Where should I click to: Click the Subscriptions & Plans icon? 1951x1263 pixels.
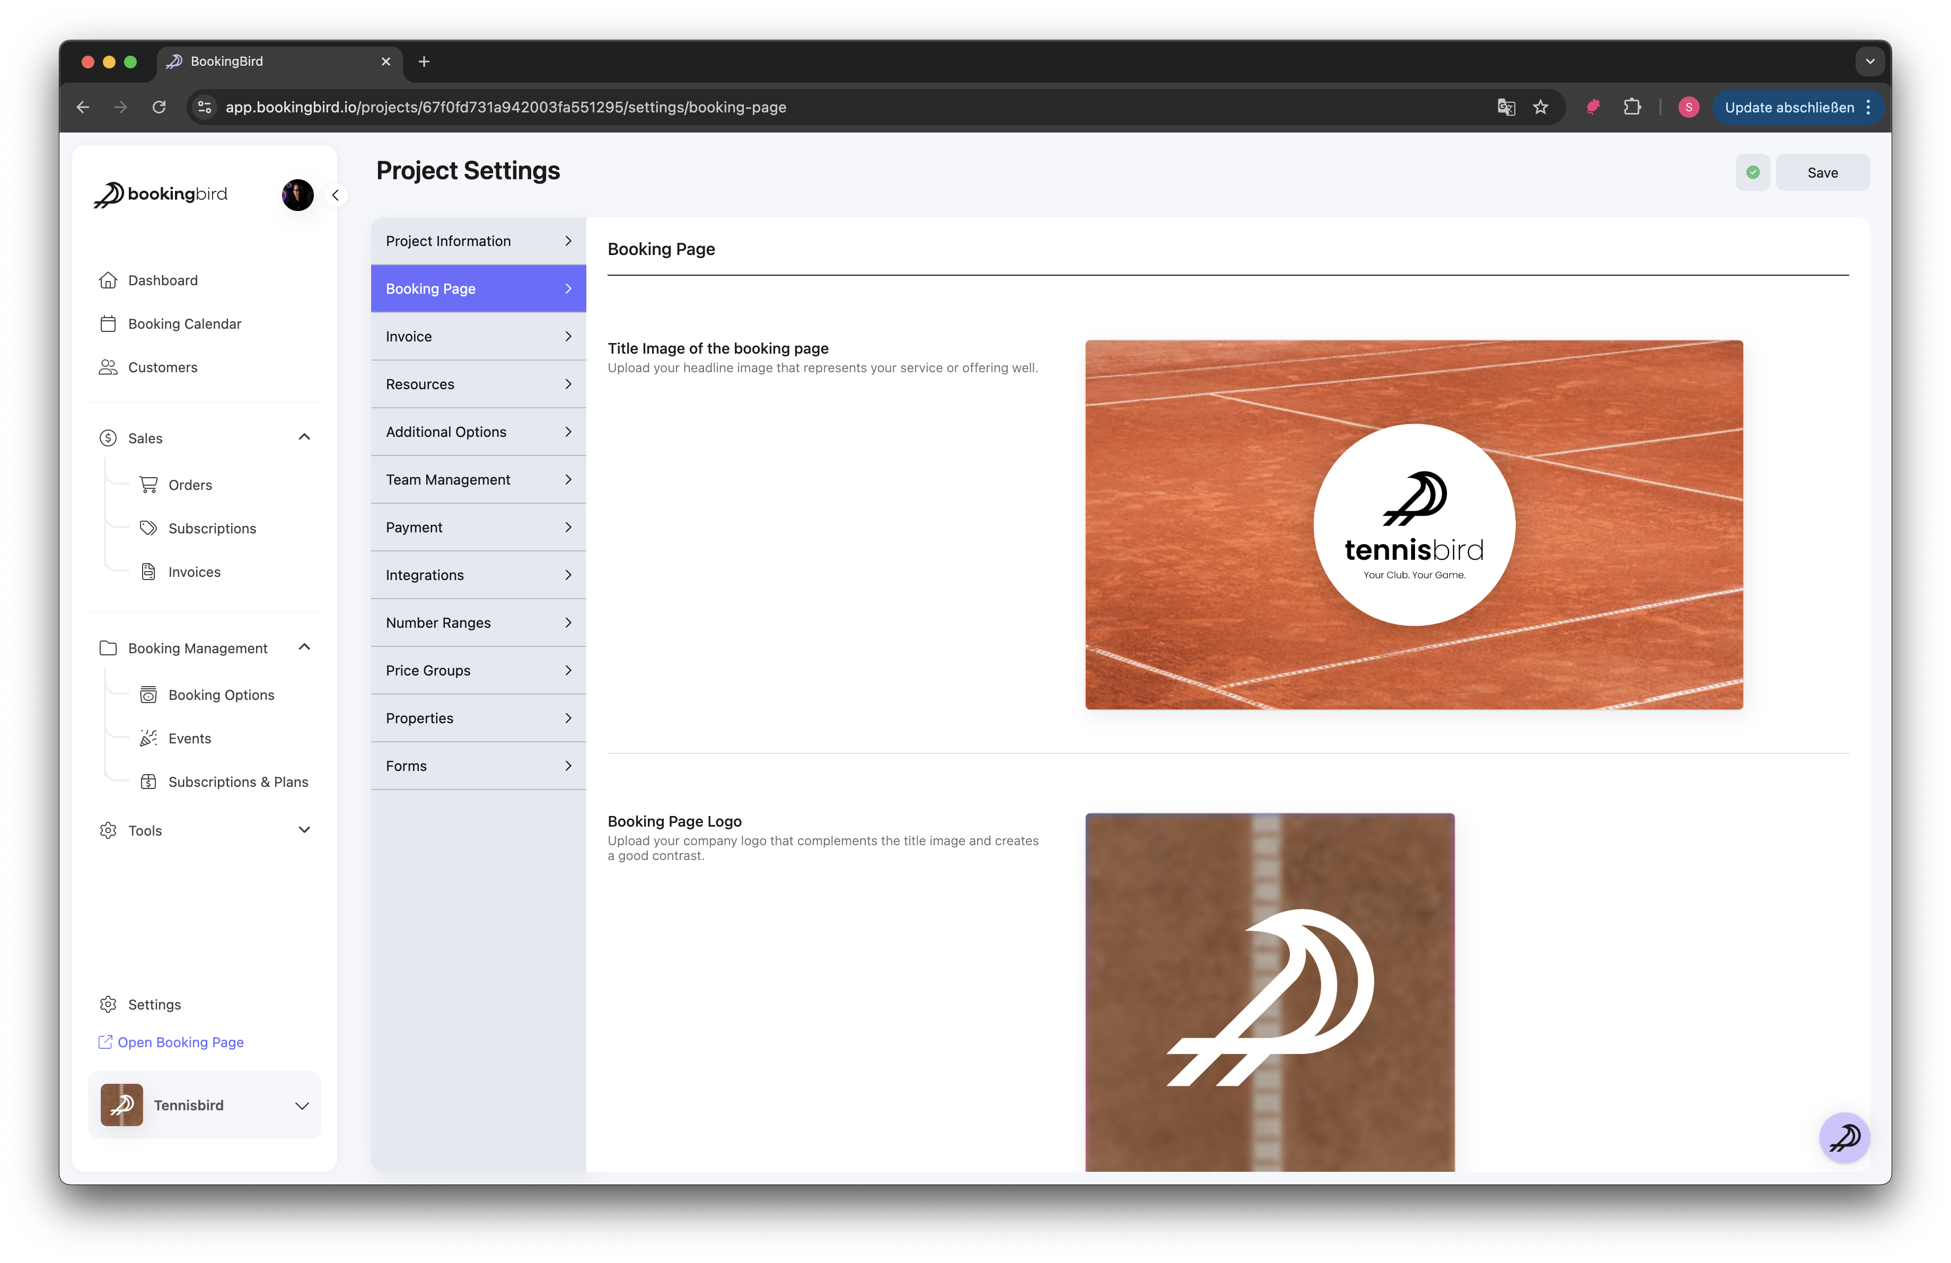point(148,781)
